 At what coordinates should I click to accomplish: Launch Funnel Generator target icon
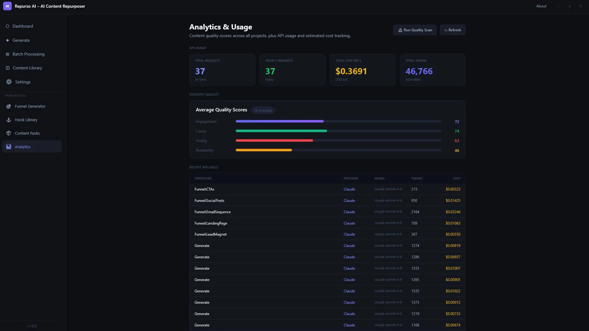9,106
